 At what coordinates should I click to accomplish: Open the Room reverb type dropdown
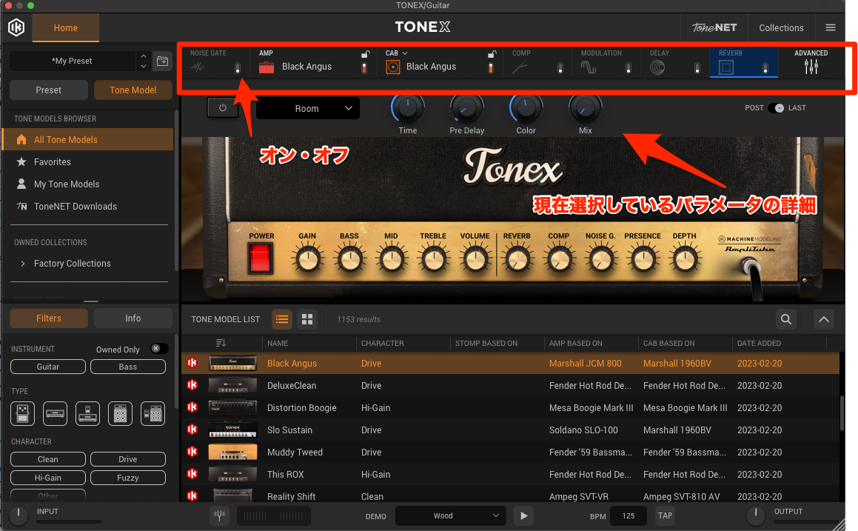307,108
